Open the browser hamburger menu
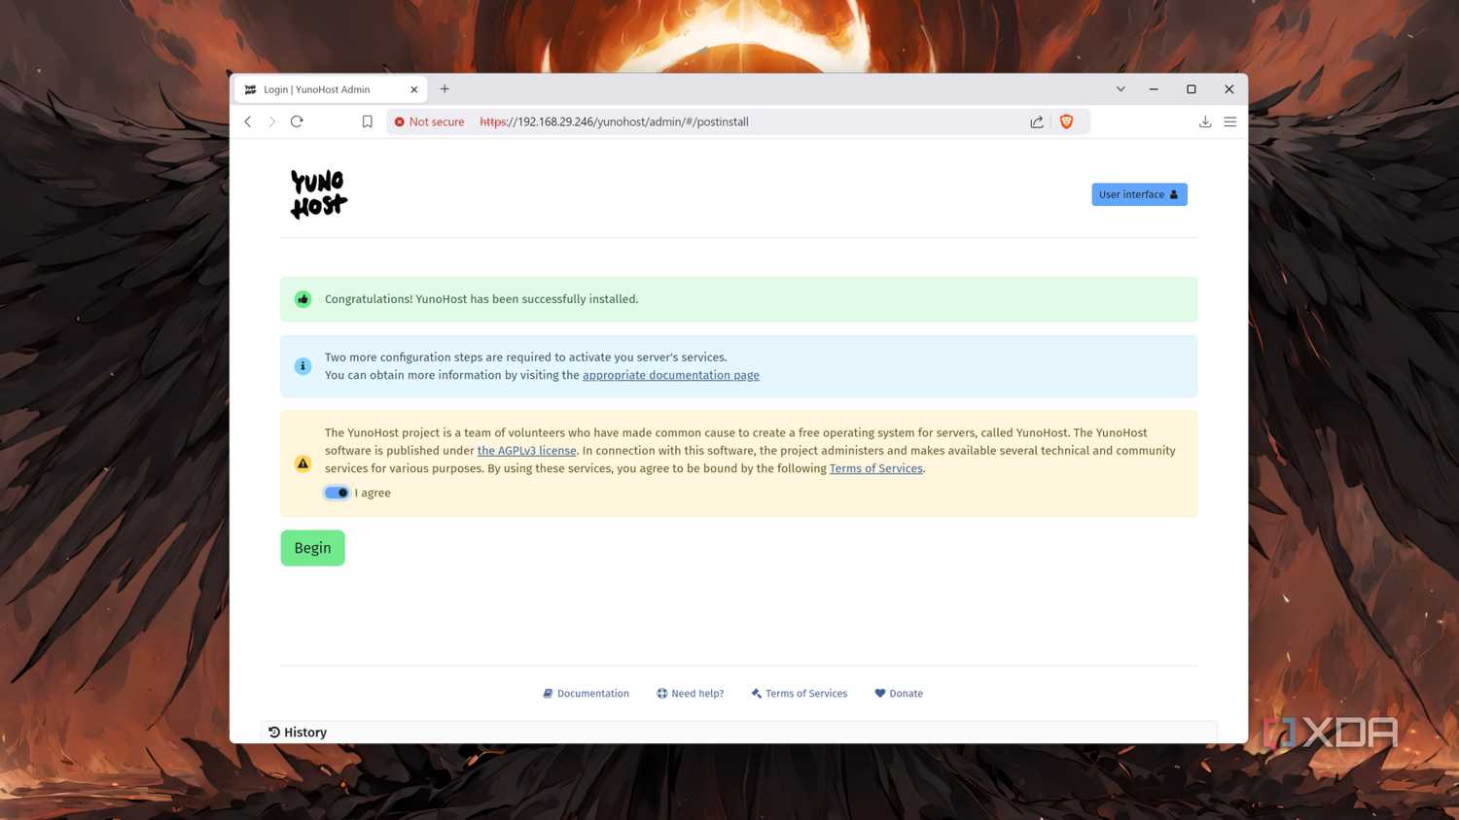The image size is (1459, 820). [1230, 121]
